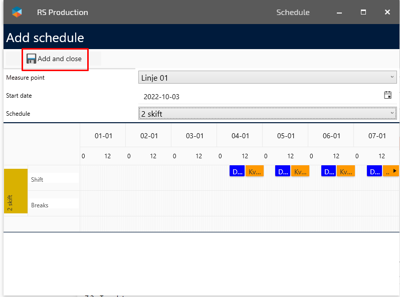Screen dimensions: 400x297
Task: Select the blue shift block under 05-01
Action: [283, 171]
